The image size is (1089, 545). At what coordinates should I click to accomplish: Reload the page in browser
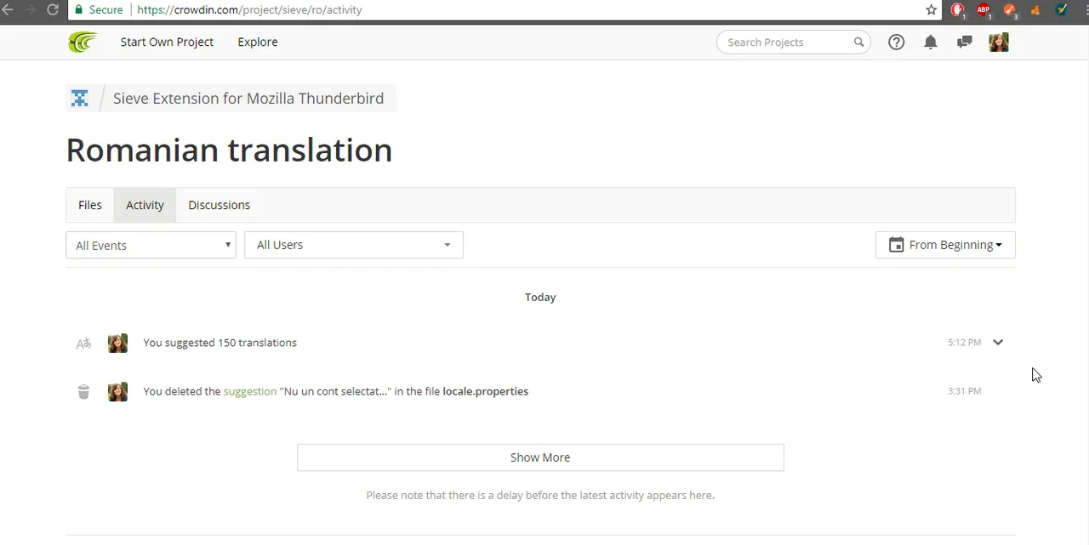click(x=53, y=10)
